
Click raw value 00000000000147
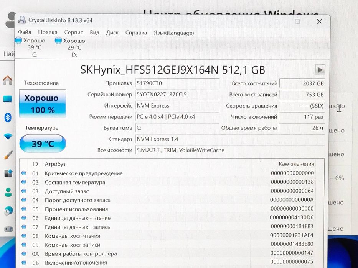coord(292,253)
